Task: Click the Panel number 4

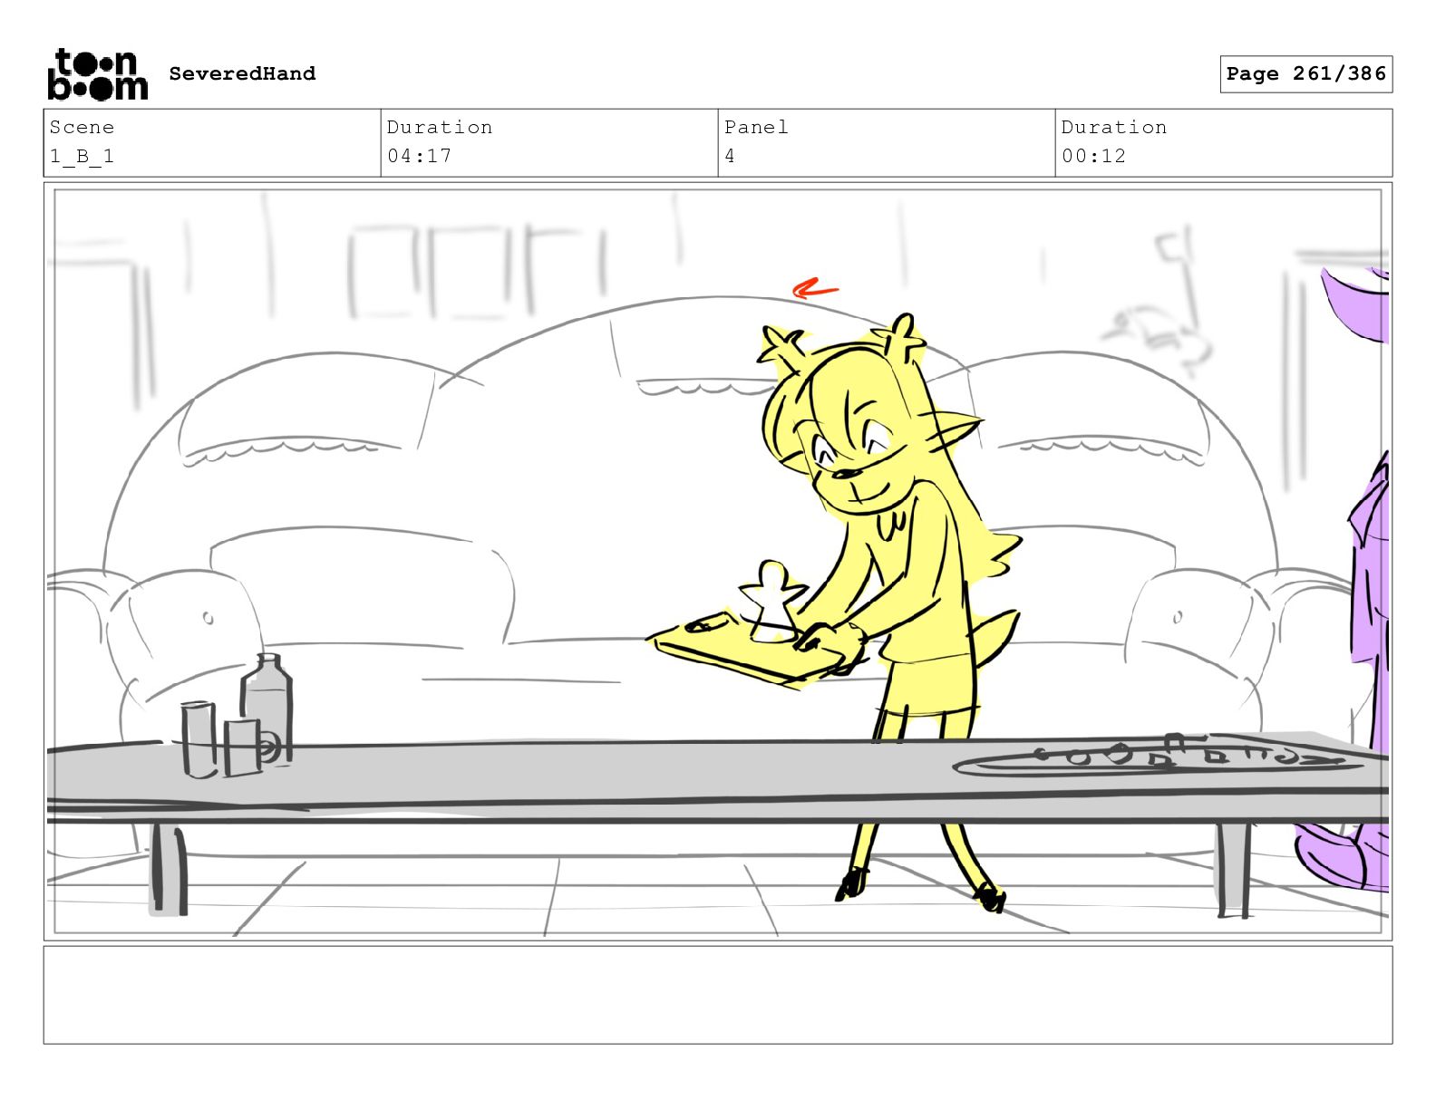Action: pos(730,156)
